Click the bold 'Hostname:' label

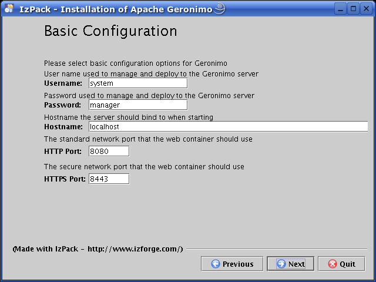point(63,126)
